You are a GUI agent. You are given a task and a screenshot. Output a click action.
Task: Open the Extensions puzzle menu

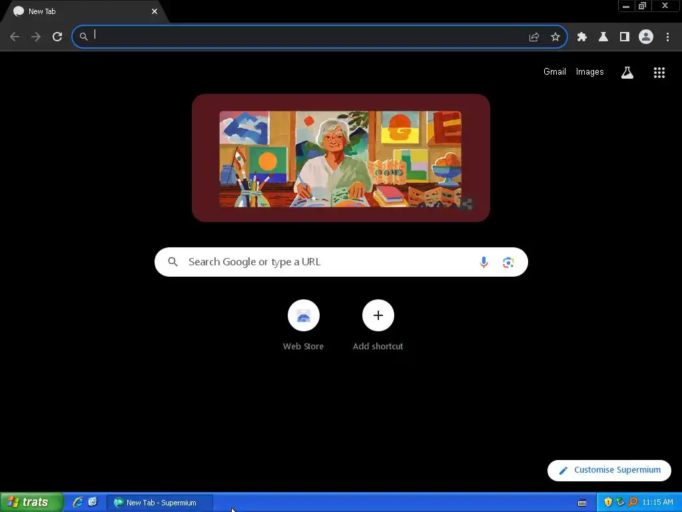click(582, 37)
